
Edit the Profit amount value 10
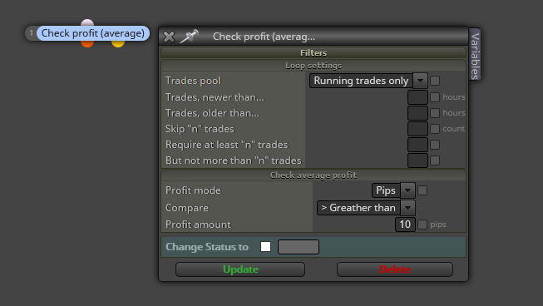click(405, 225)
